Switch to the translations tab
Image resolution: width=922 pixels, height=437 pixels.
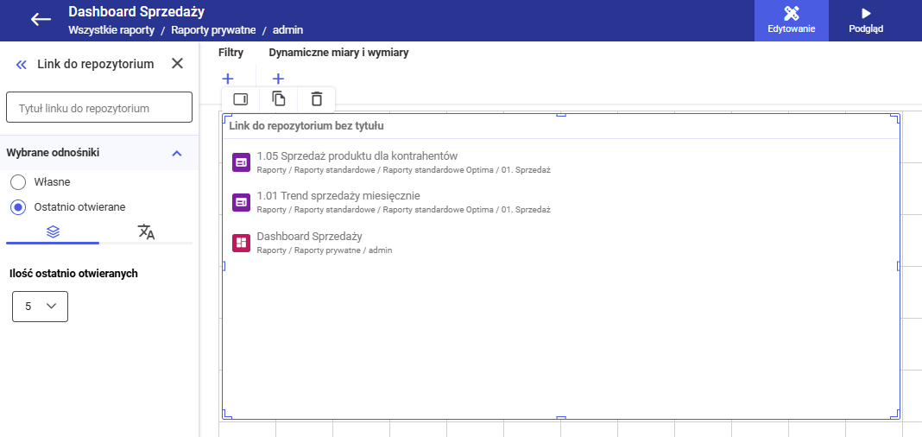click(146, 231)
